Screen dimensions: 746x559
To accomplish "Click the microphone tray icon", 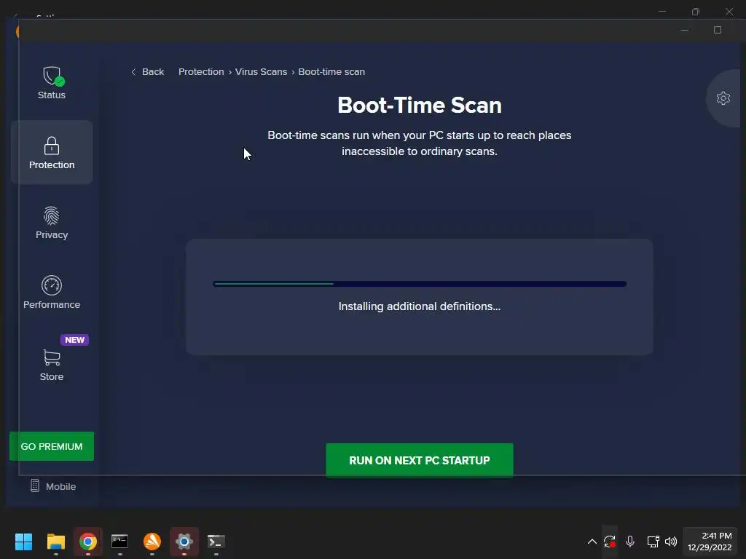I will click(630, 542).
